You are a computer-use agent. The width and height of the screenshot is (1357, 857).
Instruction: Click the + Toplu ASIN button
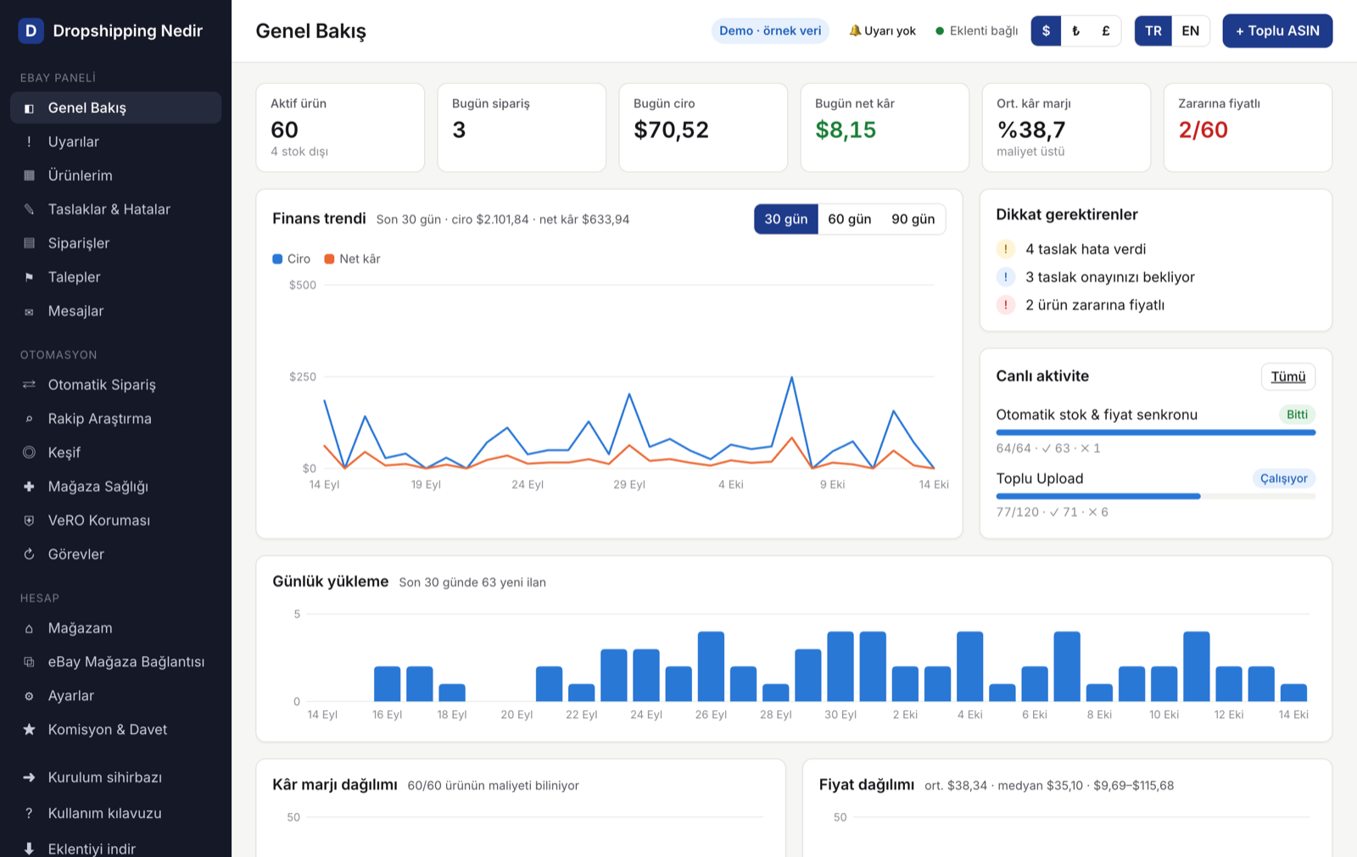pos(1277,31)
